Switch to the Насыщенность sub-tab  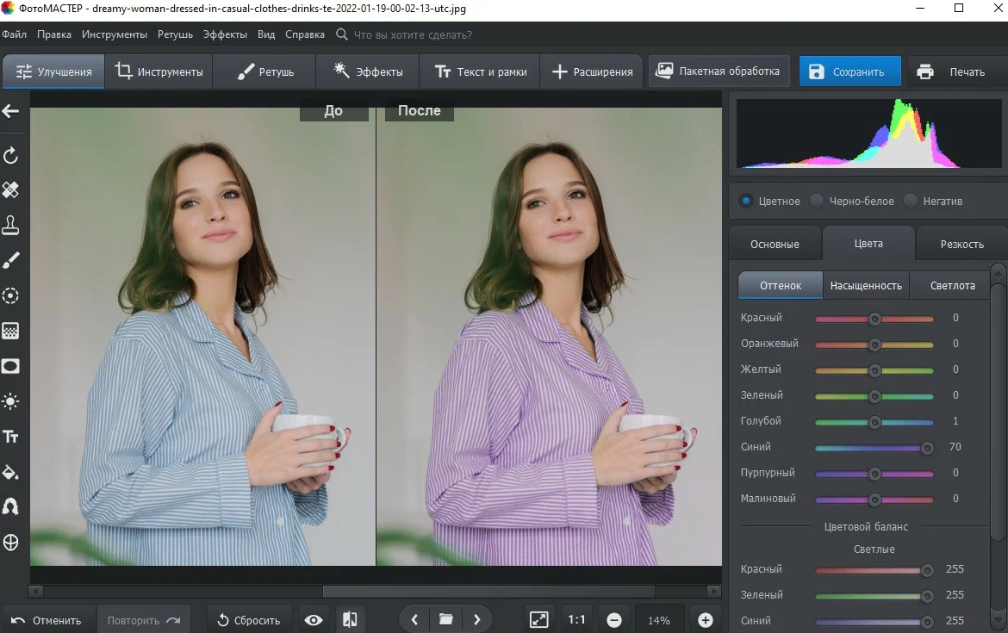point(866,285)
